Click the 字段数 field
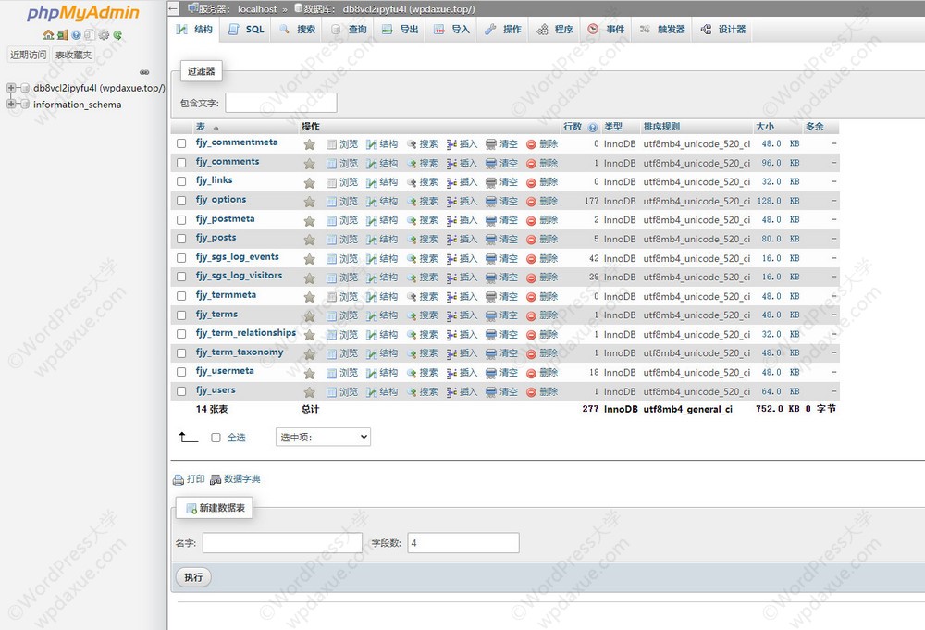 coord(463,543)
